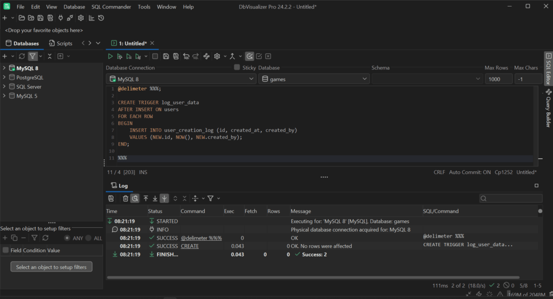The height and width of the screenshot is (299, 553).
Task: Click the history clock icon in main toolbar
Action: point(101,18)
